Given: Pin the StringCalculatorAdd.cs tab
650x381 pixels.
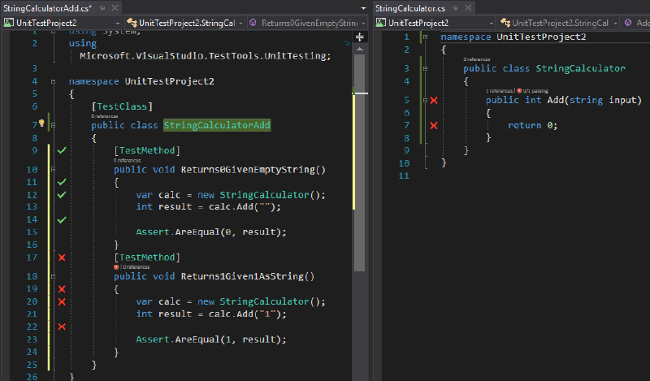Looking at the screenshot, I should [102, 8].
